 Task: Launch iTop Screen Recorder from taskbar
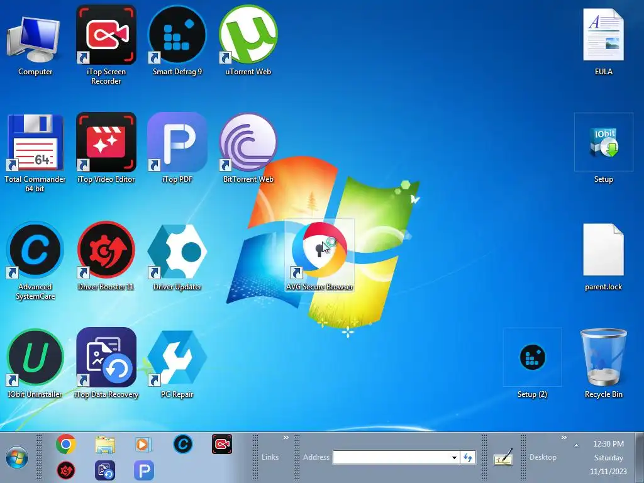pos(222,444)
